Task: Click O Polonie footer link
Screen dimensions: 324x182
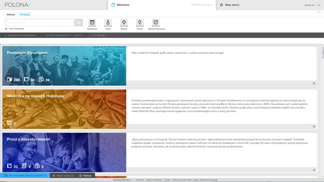Action: pyautogui.click(x=140, y=180)
